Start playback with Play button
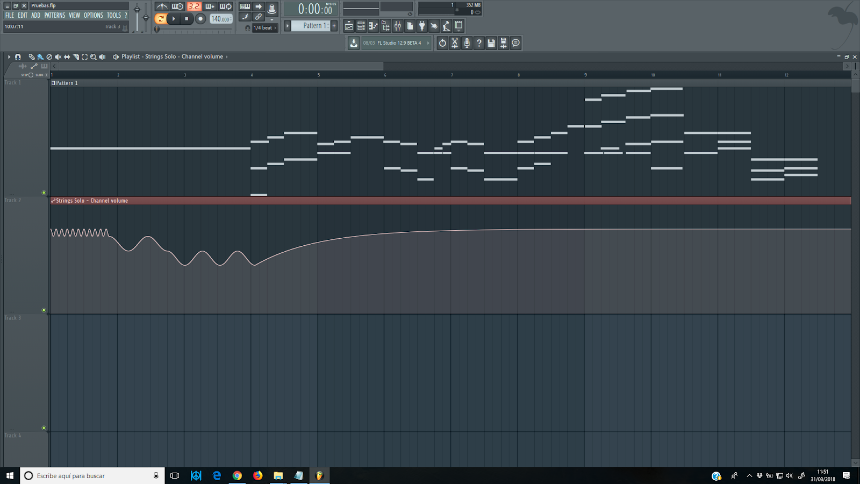Viewport: 860px width, 484px height. coord(174,19)
